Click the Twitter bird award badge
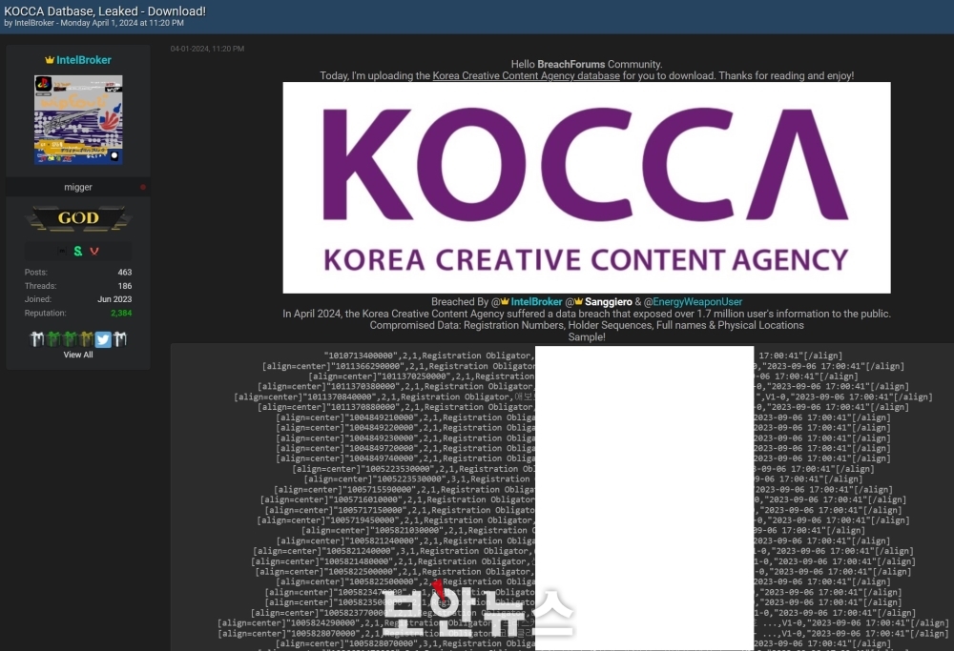 103,339
